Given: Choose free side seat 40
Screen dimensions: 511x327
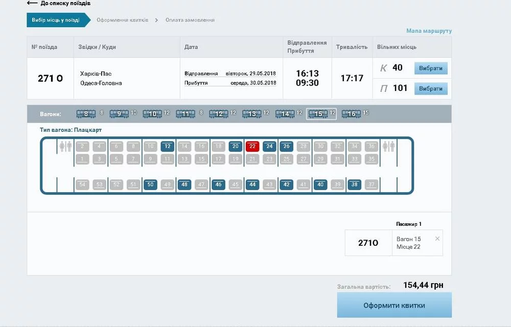Looking at the screenshot, I should (320, 184).
